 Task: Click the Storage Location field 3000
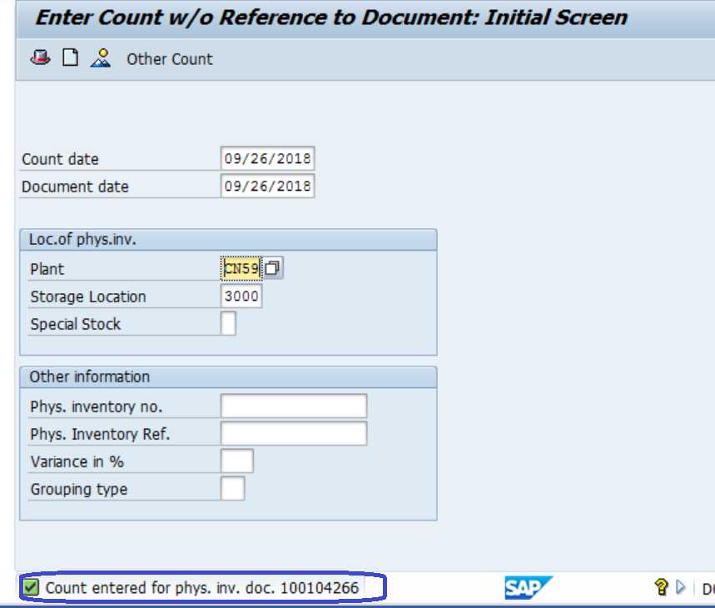(241, 296)
